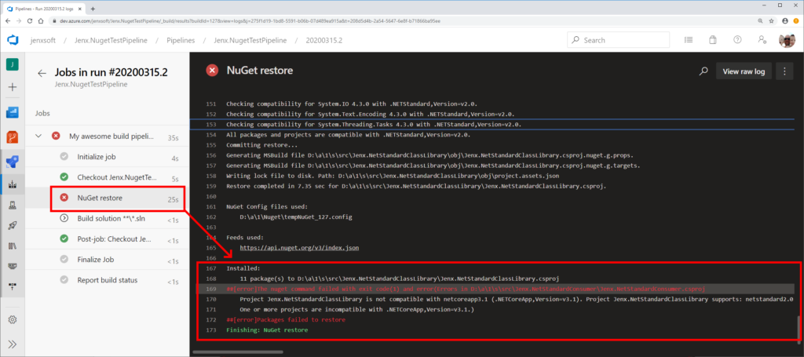Open the Azure DevOps home logo
This screenshot has height=357, width=804.
(13, 40)
